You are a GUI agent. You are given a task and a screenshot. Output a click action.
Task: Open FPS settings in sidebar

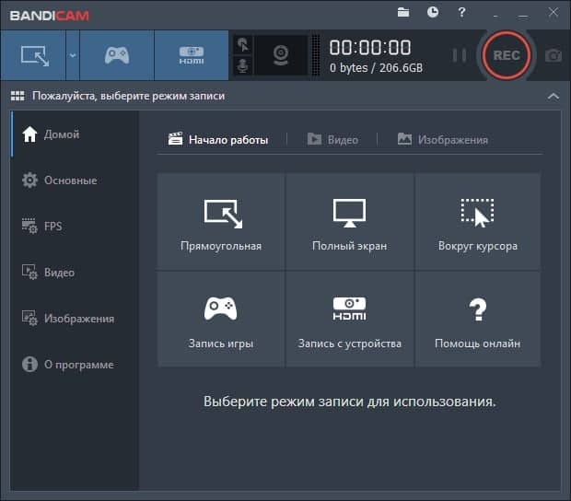75,227
